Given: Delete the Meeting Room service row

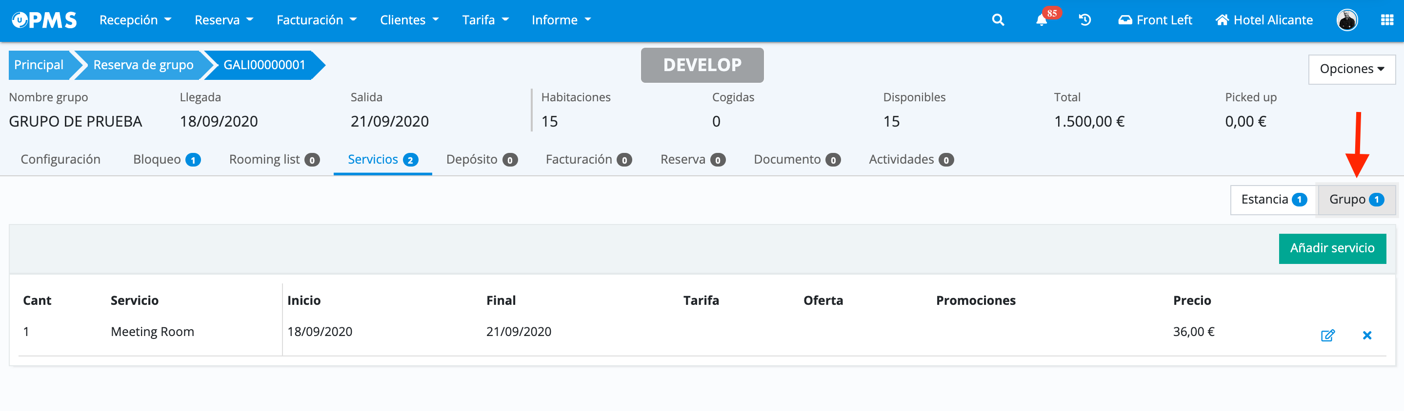Looking at the screenshot, I should [1366, 335].
